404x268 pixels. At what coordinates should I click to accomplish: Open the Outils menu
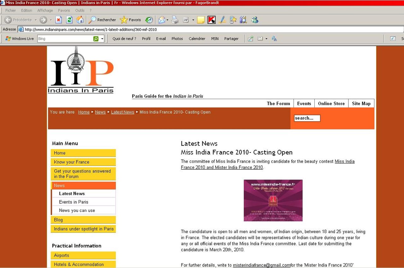point(80,10)
